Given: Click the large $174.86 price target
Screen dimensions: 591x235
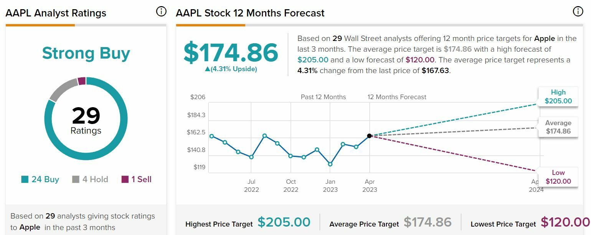Looking at the screenshot, I should pyautogui.click(x=231, y=53).
